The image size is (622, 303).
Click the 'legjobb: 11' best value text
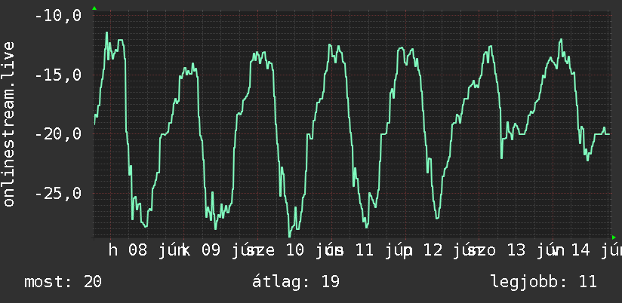click(x=543, y=282)
